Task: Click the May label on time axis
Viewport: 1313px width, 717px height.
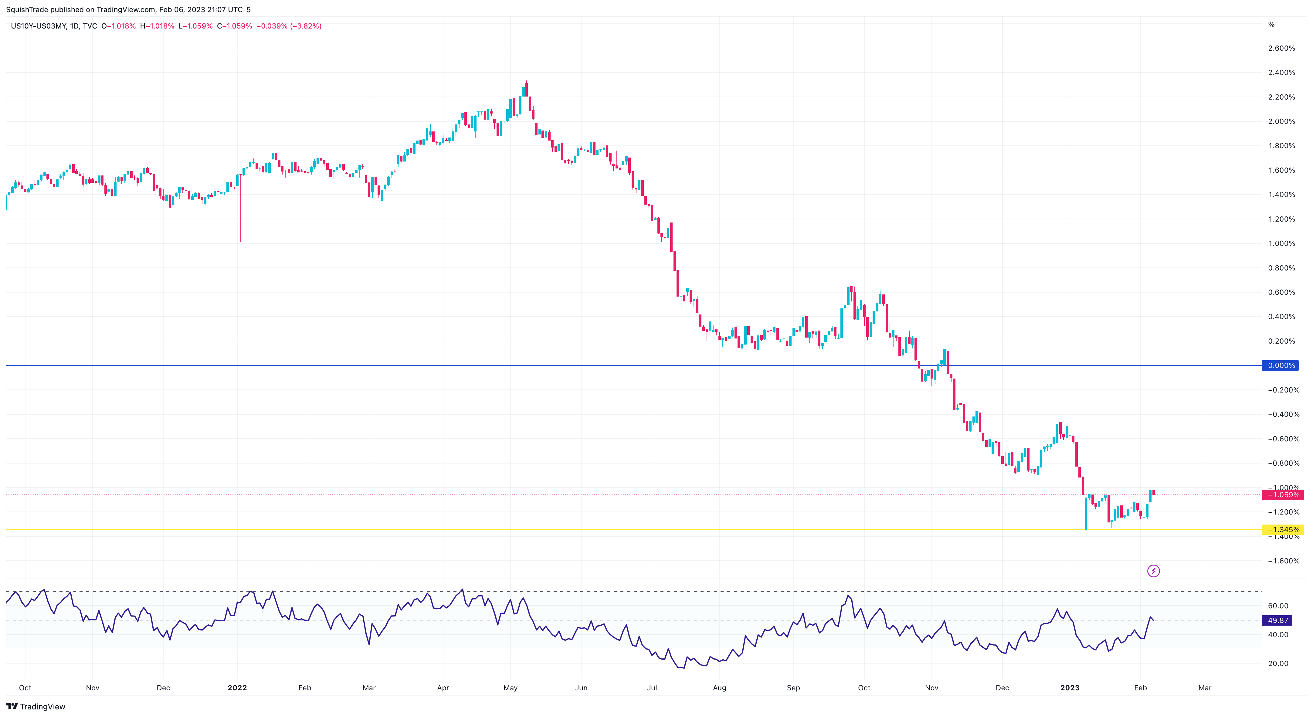Action: [510, 688]
